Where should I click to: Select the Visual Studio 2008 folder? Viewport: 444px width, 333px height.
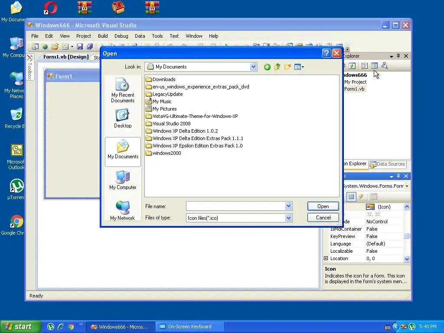(x=168, y=124)
